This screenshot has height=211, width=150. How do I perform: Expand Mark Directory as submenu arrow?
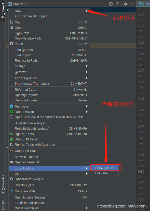pyautogui.click(x=87, y=208)
